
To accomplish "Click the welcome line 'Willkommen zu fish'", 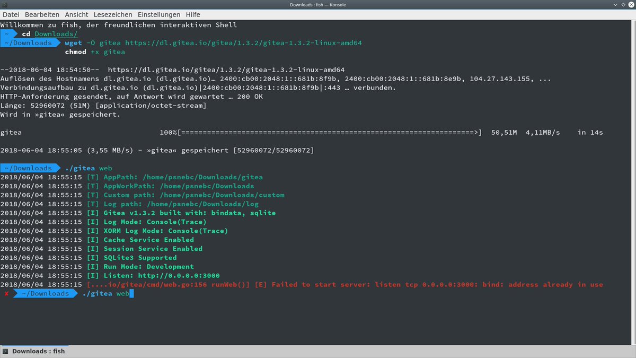I will [x=119, y=25].
